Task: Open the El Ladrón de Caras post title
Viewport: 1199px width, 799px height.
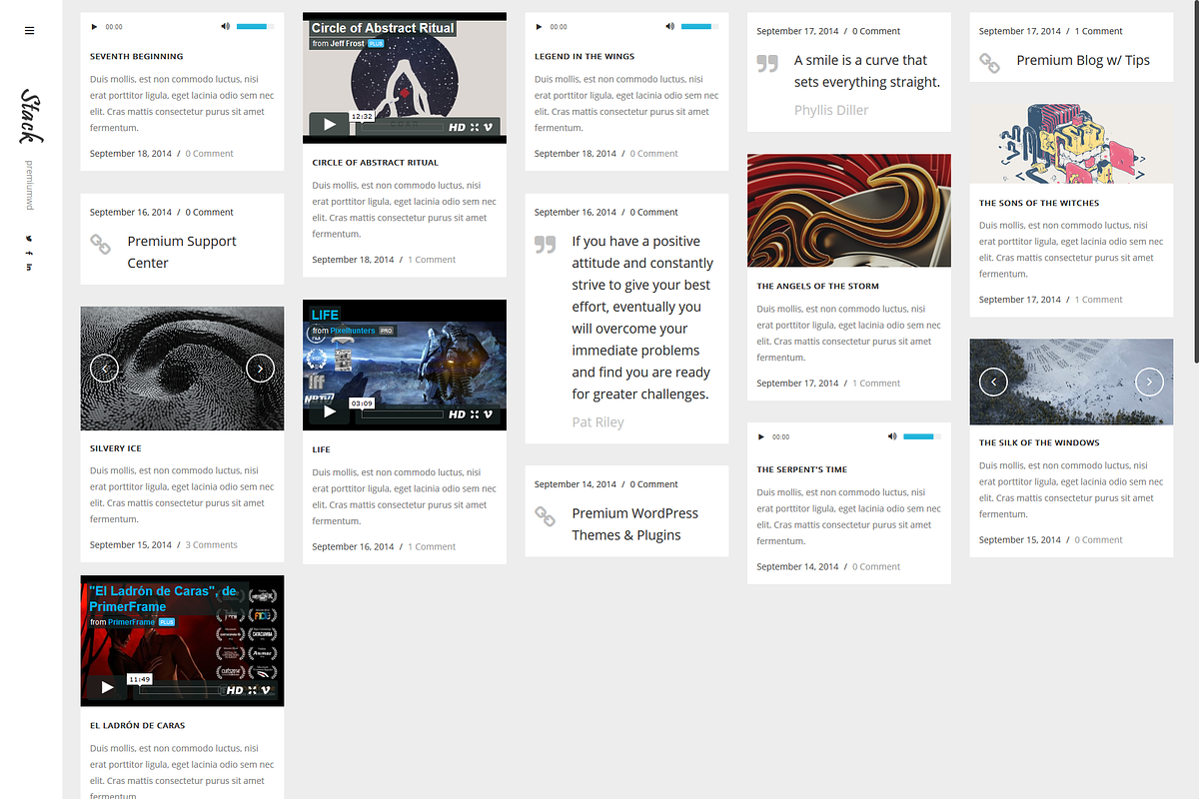Action: click(137, 726)
